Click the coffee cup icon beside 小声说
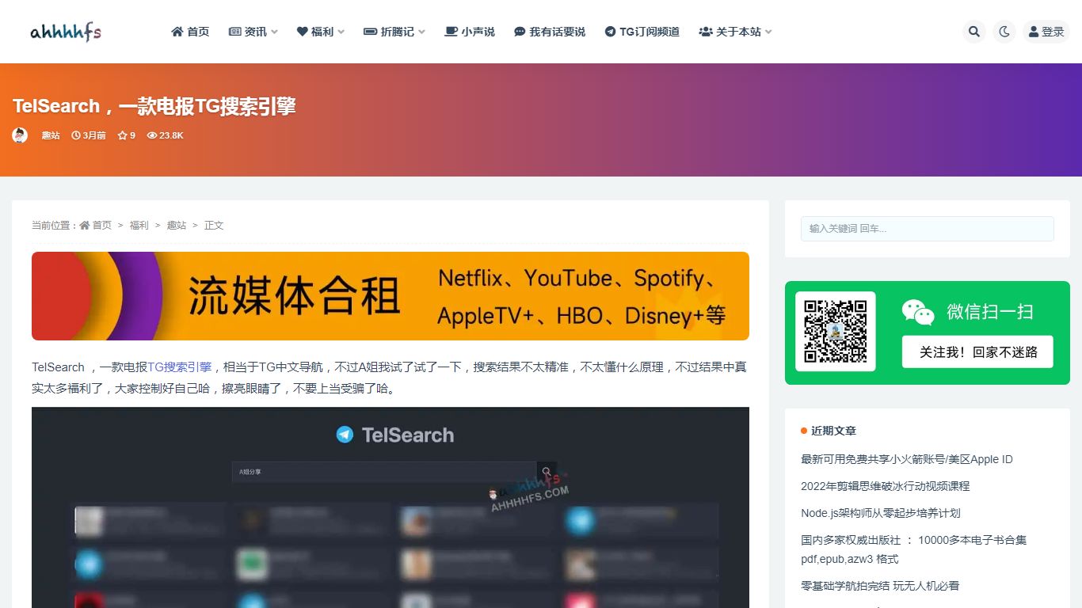 click(451, 32)
